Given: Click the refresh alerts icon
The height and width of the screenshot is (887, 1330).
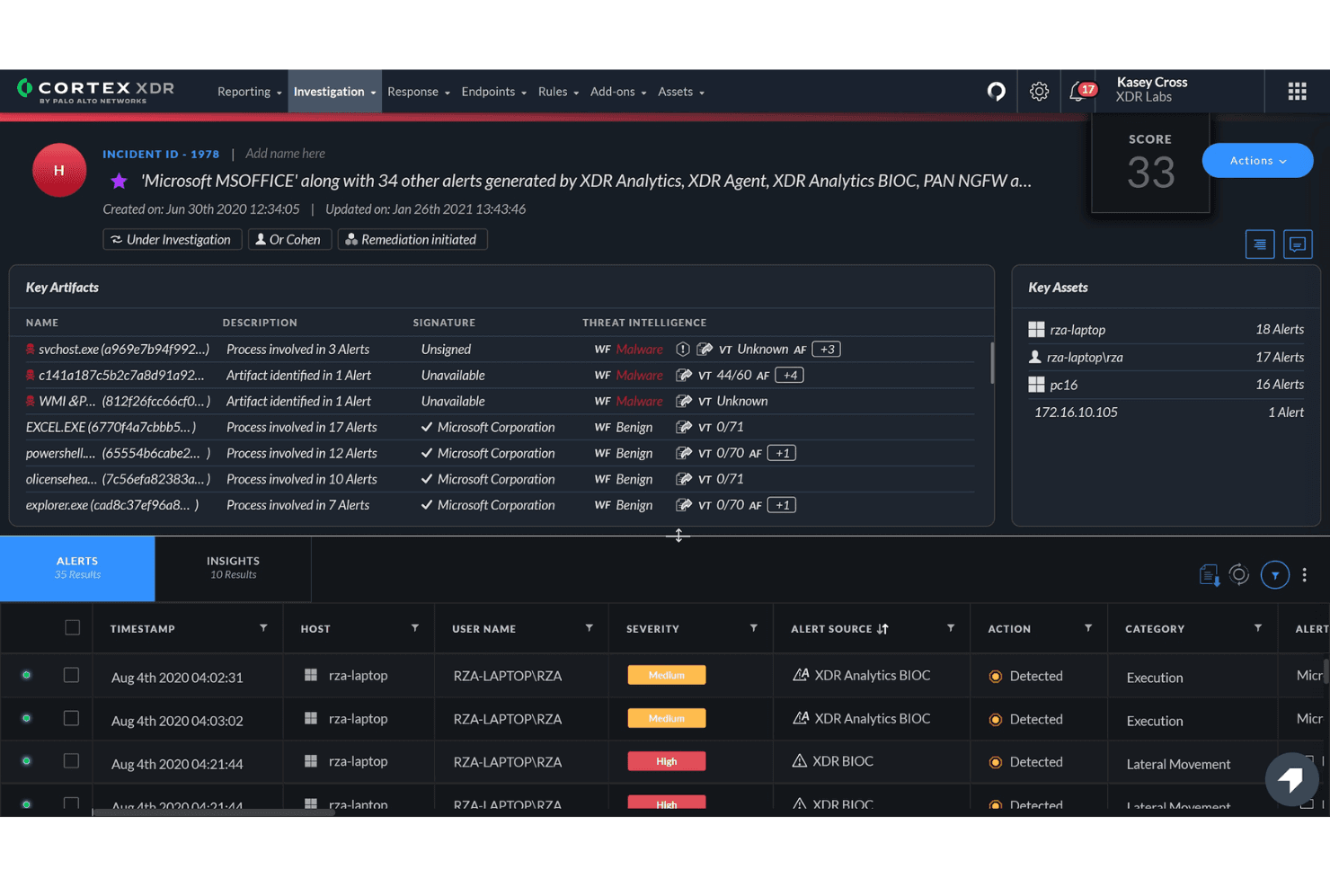Looking at the screenshot, I should point(1239,574).
